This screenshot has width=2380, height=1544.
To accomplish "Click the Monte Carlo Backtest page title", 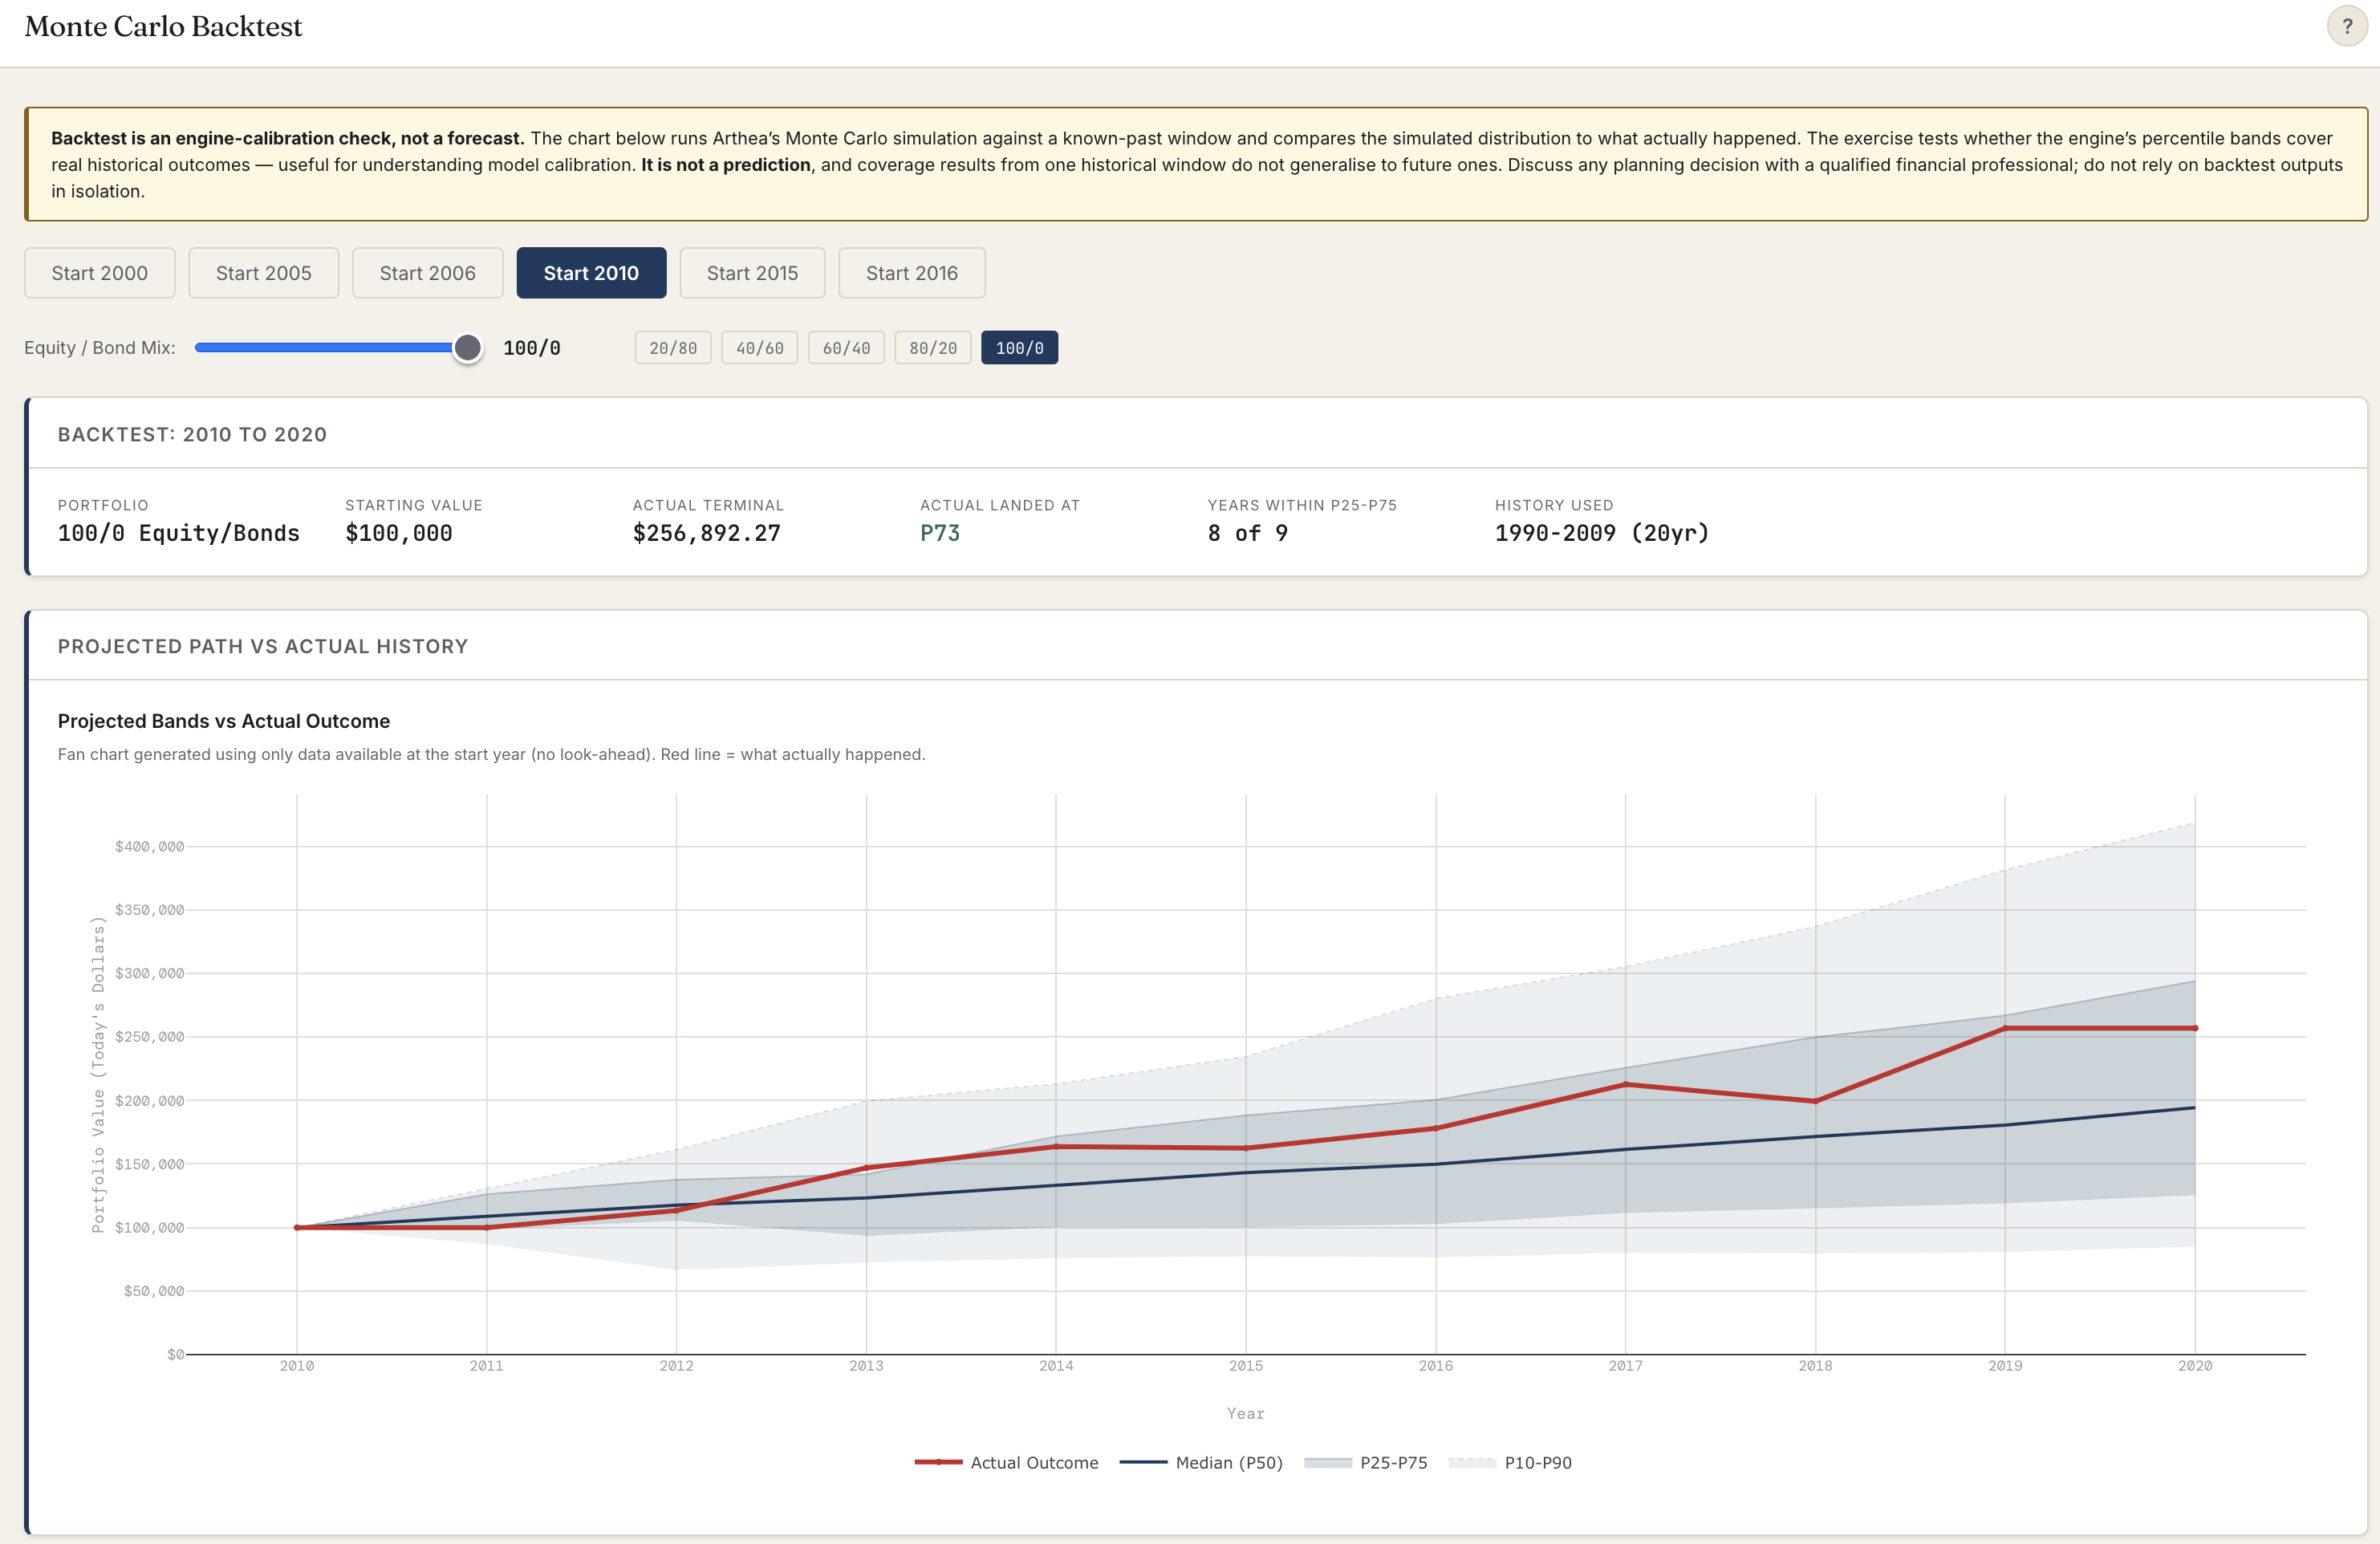I will point(163,27).
